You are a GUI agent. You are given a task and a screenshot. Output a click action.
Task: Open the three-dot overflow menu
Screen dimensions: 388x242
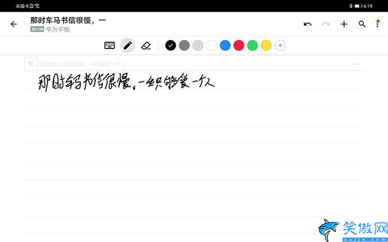pyautogui.click(x=378, y=23)
